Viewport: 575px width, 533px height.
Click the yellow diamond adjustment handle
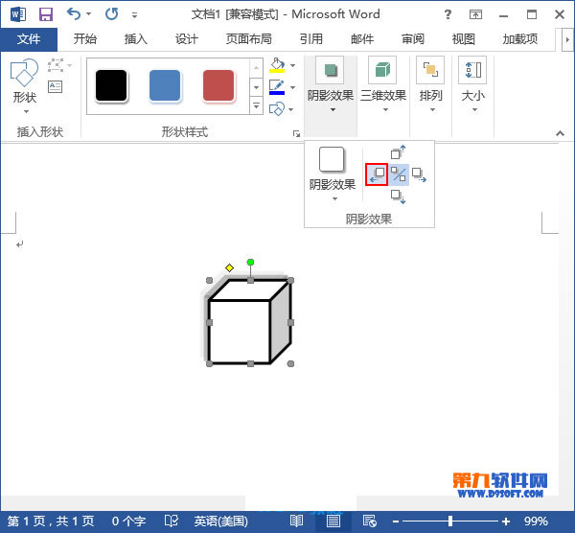pyautogui.click(x=230, y=268)
